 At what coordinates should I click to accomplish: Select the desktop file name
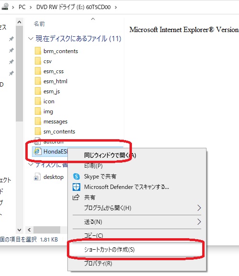tap(54, 177)
